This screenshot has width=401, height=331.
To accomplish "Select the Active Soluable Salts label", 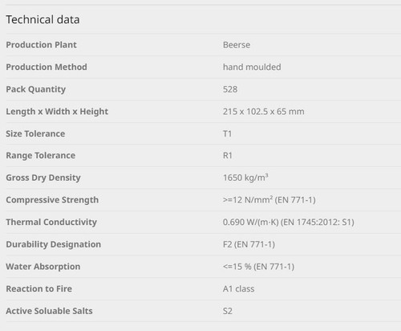I will (49, 311).
